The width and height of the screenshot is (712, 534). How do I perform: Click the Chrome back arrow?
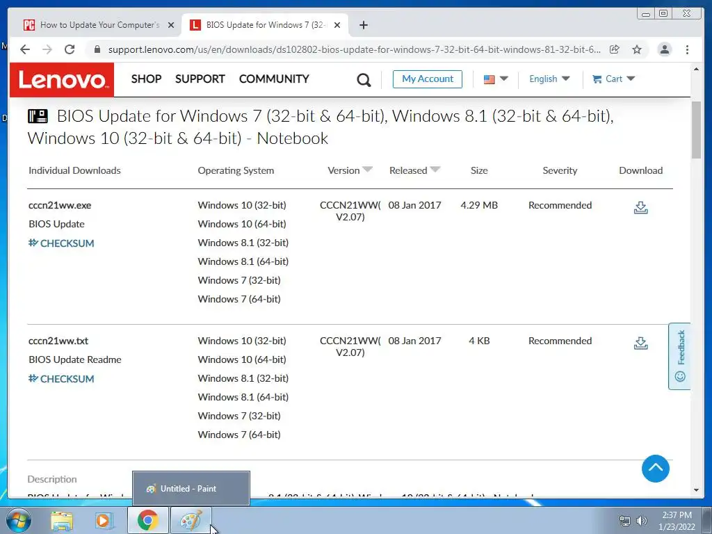25,49
